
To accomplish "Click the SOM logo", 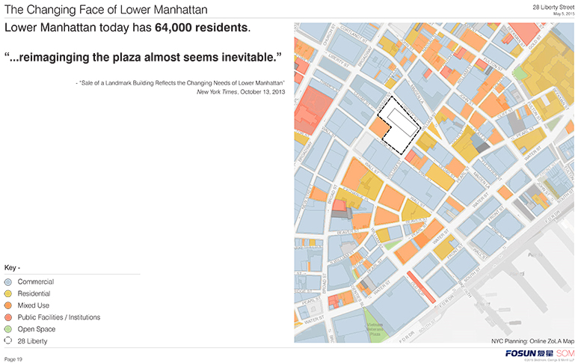I will point(565,353).
